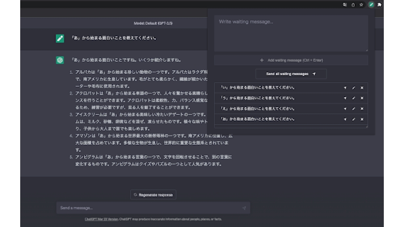Screen dimensions: 404x227
Task: Focus the Send a message input box
Action: (153, 208)
